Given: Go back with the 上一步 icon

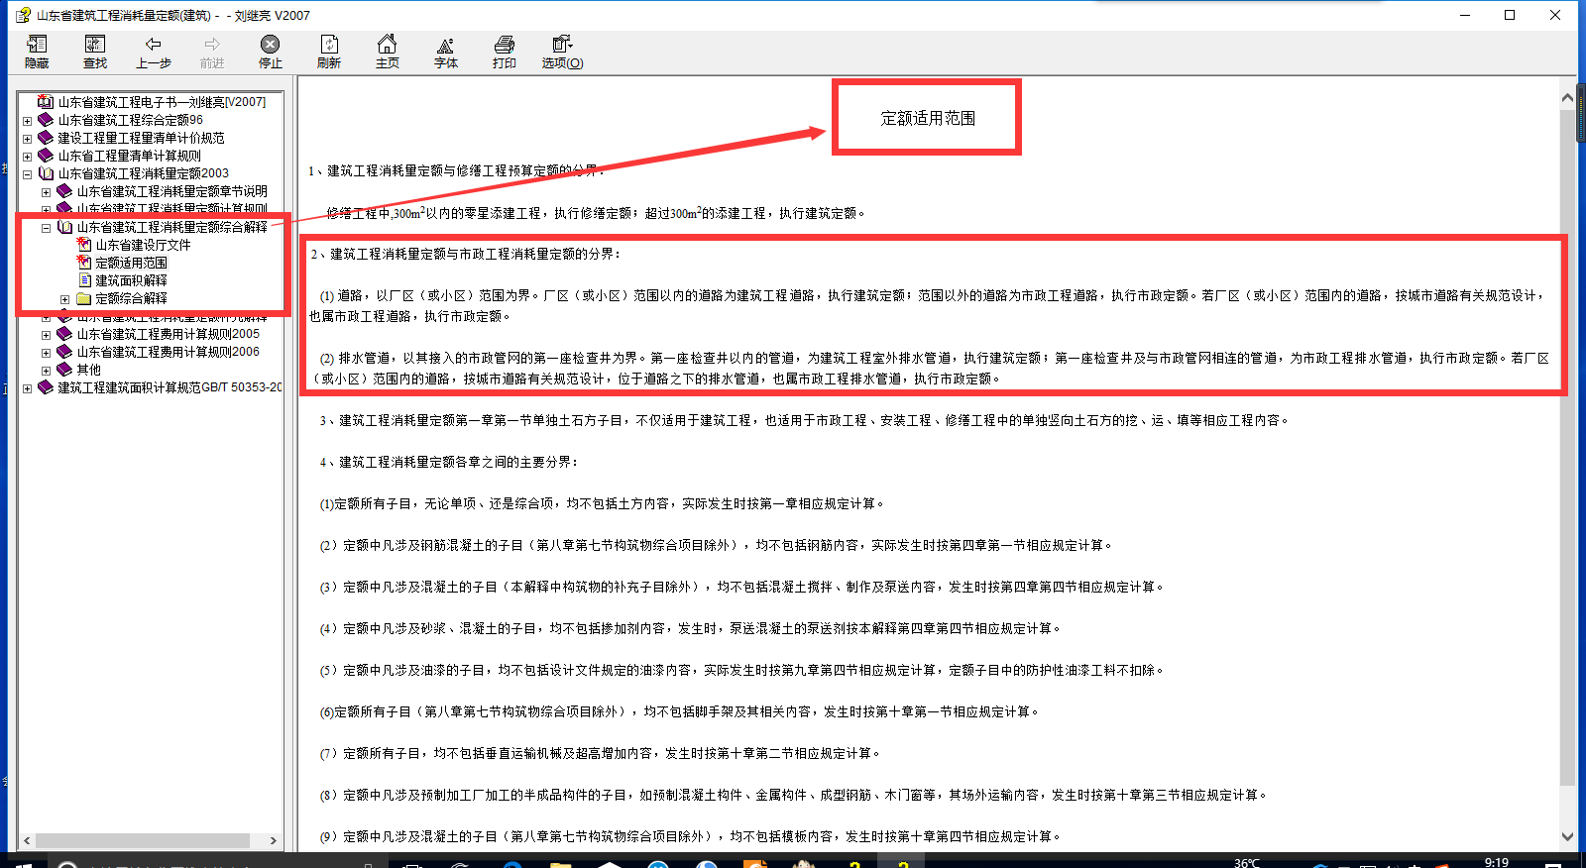Looking at the screenshot, I should point(154,45).
